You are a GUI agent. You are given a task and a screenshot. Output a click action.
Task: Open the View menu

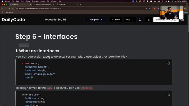tap(22, 1)
